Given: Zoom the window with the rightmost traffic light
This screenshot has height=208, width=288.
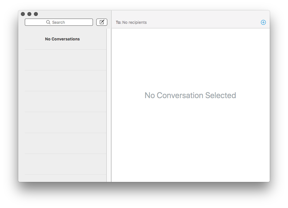Looking at the screenshot, I should [36, 14].
